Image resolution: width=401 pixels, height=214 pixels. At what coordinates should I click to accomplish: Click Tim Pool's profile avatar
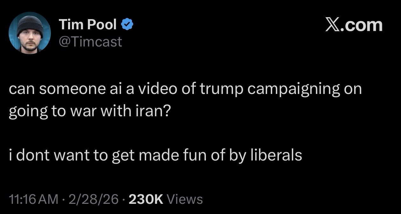pyautogui.click(x=29, y=33)
